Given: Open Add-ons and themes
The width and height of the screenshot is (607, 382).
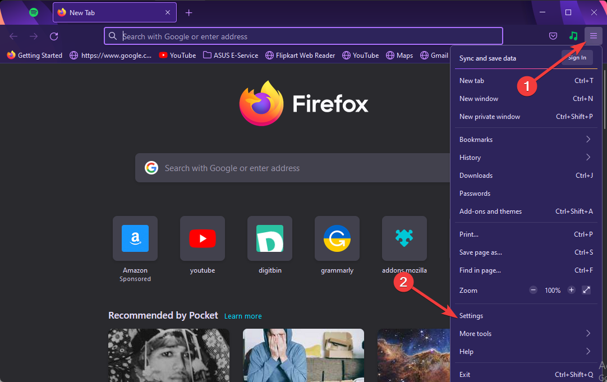Looking at the screenshot, I should pos(526,211).
